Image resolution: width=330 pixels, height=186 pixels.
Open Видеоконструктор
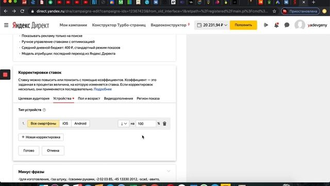click(x=169, y=25)
